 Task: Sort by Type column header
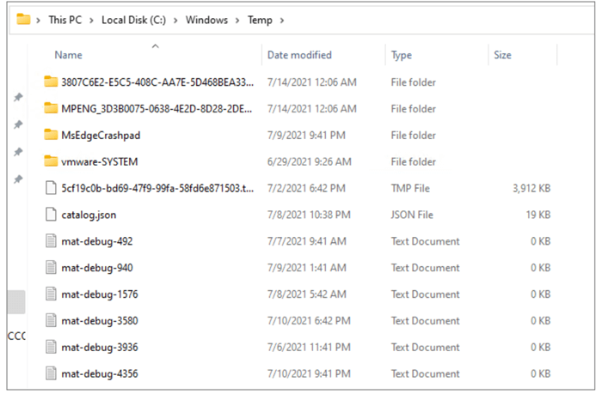point(402,55)
